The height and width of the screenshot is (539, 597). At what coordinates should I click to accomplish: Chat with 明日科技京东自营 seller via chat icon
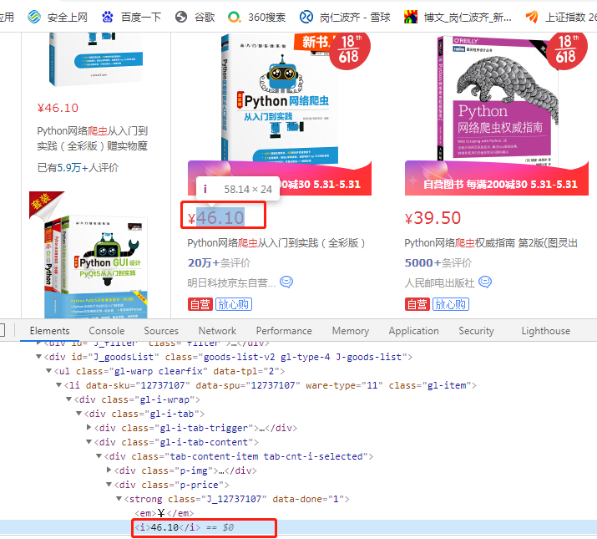(x=286, y=282)
